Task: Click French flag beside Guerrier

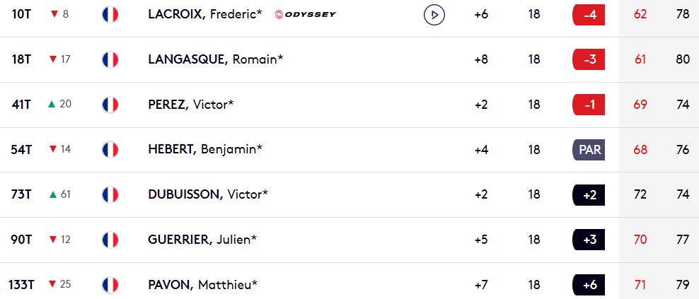Action: coord(110,240)
